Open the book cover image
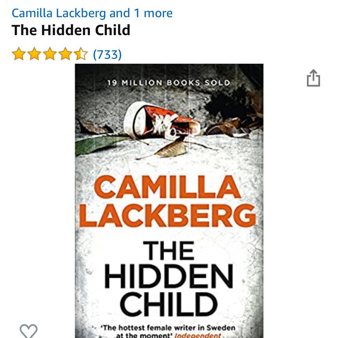Image resolution: width=338 pixels, height=338 pixels. tap(169, 201)
